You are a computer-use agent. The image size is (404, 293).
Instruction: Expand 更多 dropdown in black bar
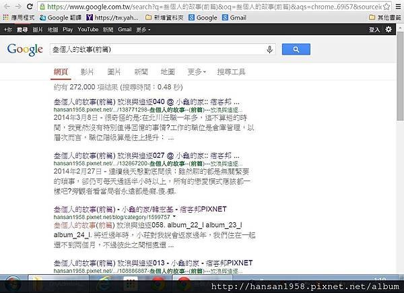[x=143, y=30]
